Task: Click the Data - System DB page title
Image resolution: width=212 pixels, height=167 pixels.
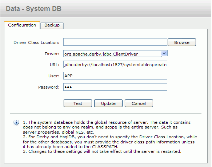Action: (33, 9)
